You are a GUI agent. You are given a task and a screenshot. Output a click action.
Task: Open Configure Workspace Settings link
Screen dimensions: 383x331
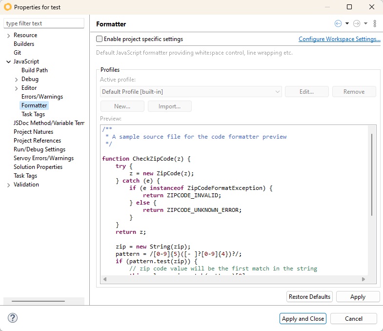click(x=339, y=39)
